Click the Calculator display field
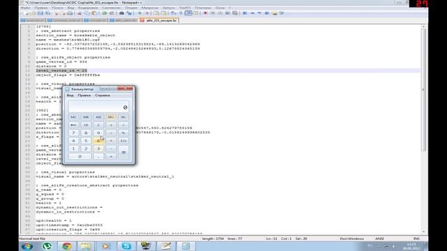The width and height of the screenshot is (447, 251). click(x=98, y=106)
